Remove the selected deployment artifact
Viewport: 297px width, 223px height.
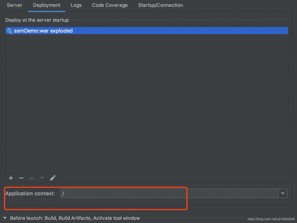(21, 178)
